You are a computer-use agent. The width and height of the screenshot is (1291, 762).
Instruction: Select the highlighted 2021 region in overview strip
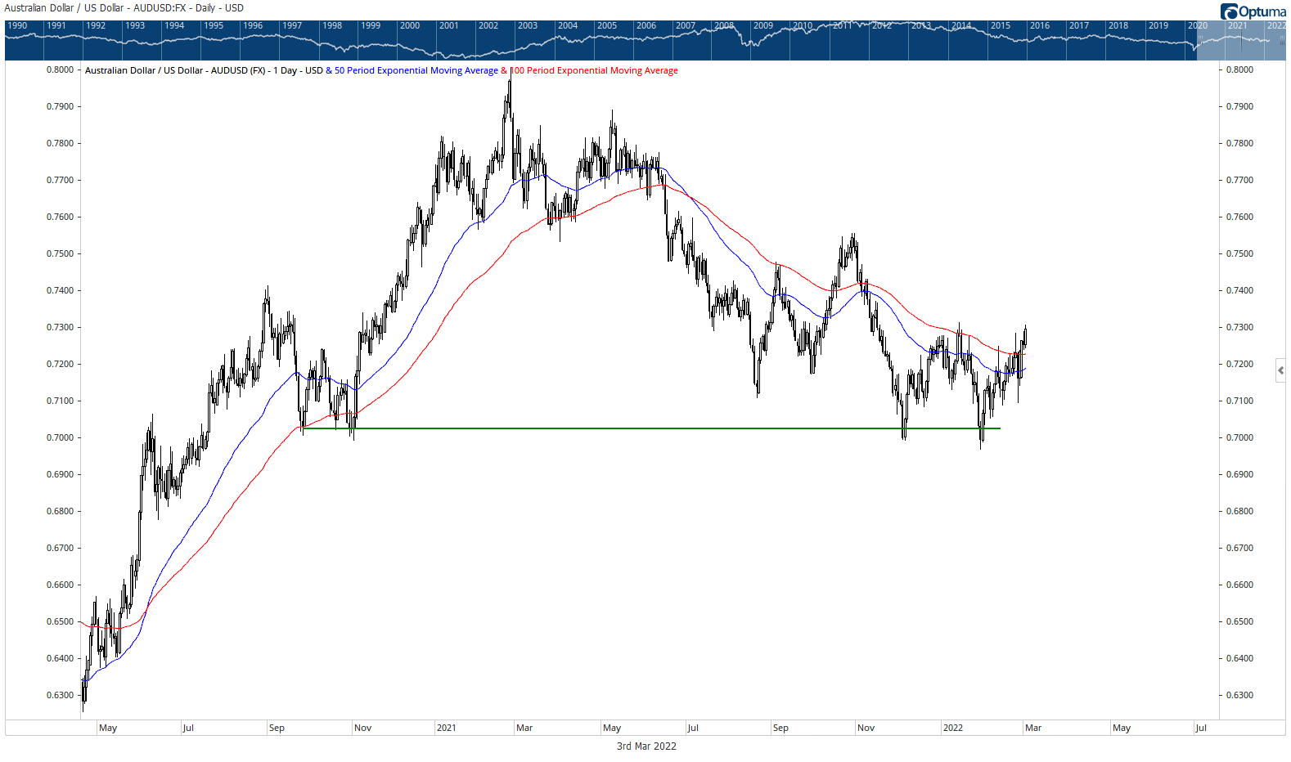pos(1239,41)
